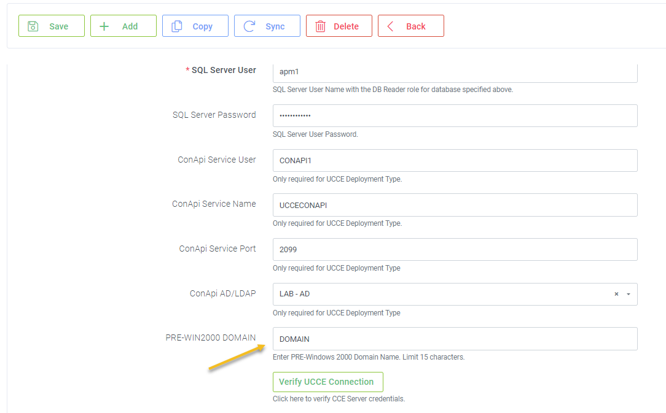The height and width of the screenshot is (413, 666).
Task: Edit the ConApi Service Name field
Action: pyautogui.click(x=455, y=206)
